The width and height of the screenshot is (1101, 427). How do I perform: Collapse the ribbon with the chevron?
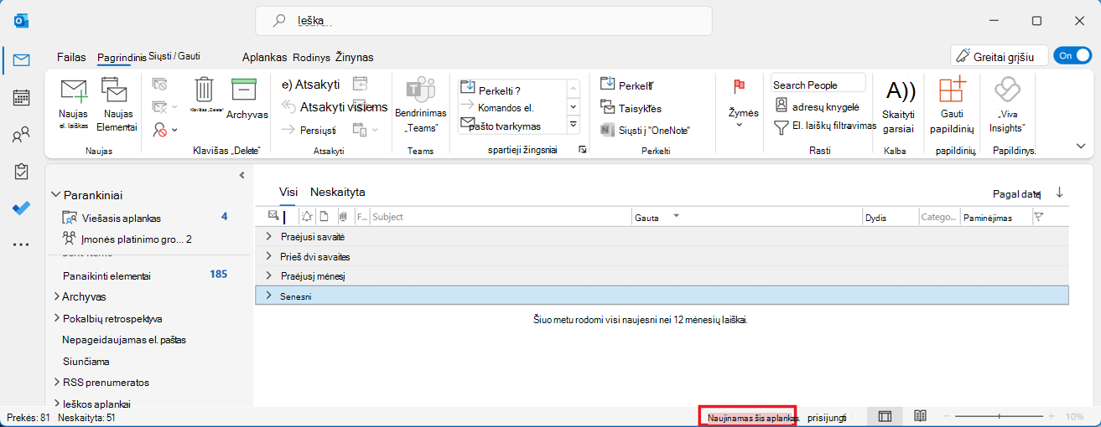1080,146
